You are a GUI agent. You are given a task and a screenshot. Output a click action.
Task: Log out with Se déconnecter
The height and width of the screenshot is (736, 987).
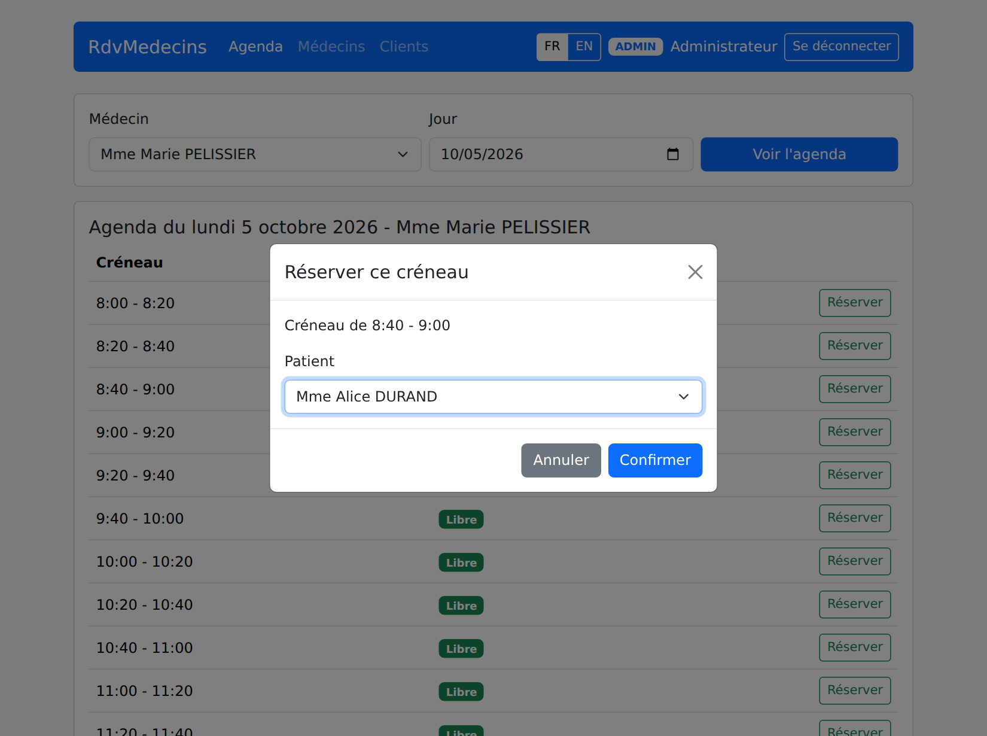pos(842,47)
